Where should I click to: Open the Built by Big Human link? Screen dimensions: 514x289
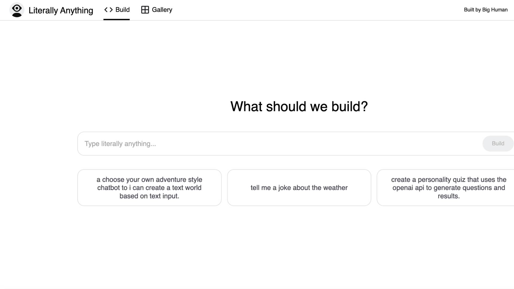click(x=485, y=10)
